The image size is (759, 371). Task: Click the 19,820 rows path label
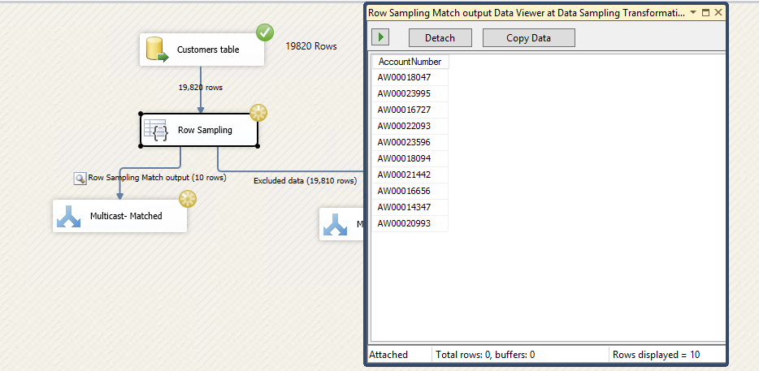201,88
